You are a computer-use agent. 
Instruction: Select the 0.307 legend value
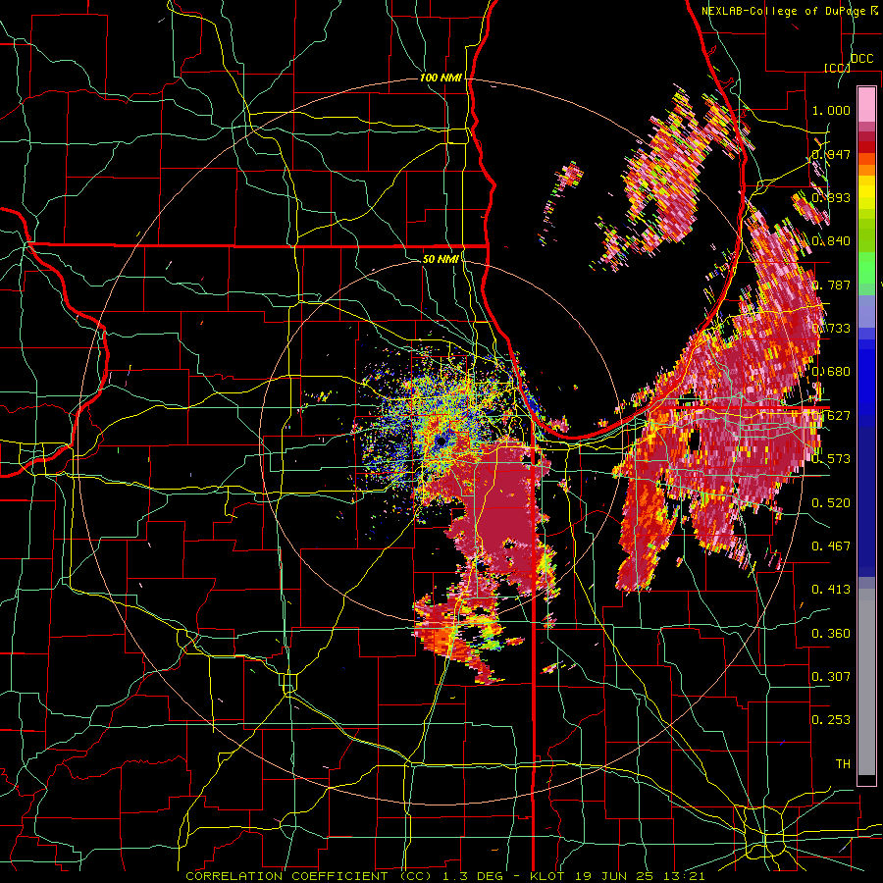(831, 676)
